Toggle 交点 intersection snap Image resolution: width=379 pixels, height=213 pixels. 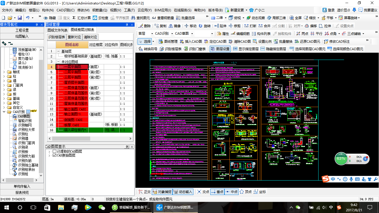203,192
